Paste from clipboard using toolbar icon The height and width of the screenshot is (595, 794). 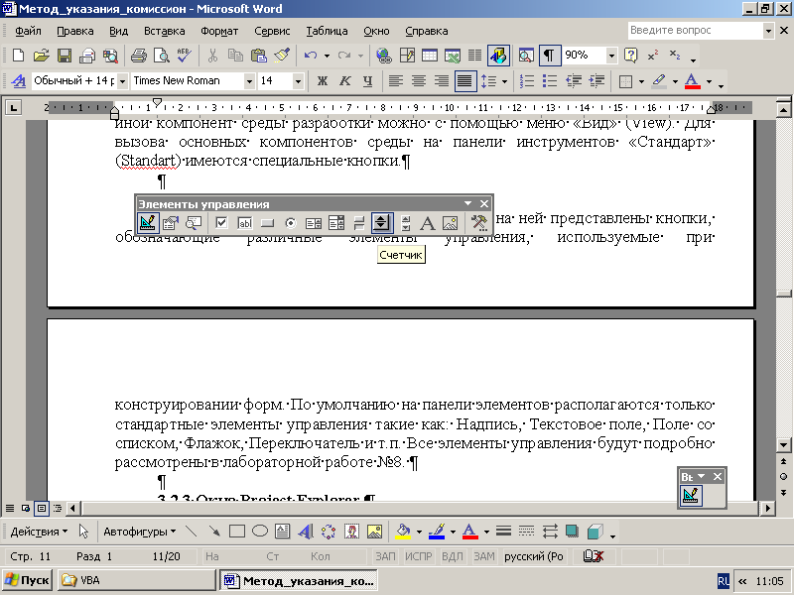[259, 56]
